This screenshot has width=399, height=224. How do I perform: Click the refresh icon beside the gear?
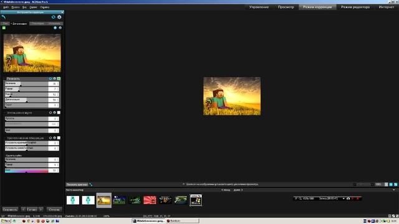pos(53,17)
